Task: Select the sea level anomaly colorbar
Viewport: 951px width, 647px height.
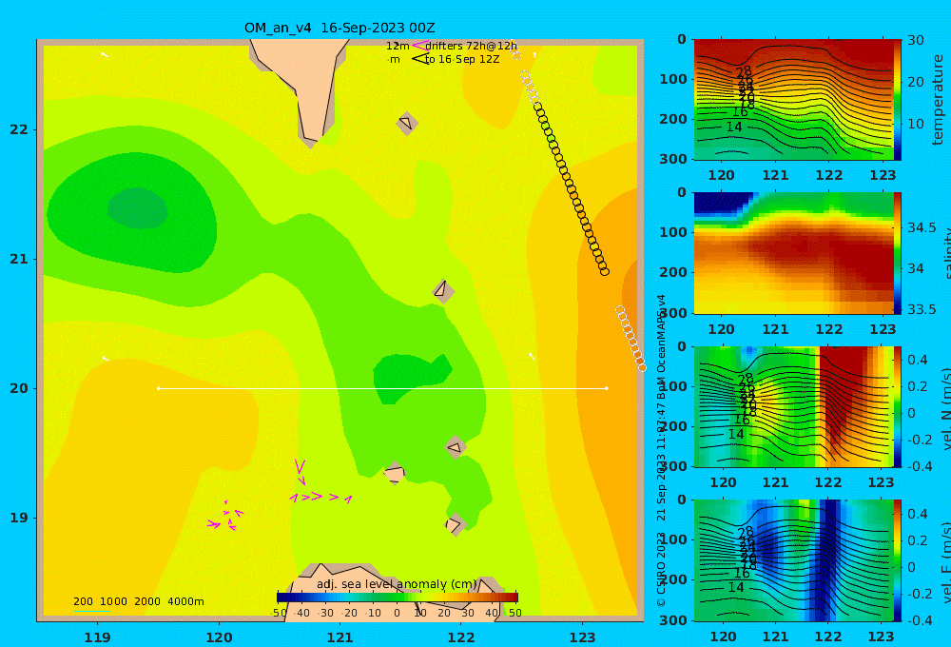Action: (x=398, y=598)
